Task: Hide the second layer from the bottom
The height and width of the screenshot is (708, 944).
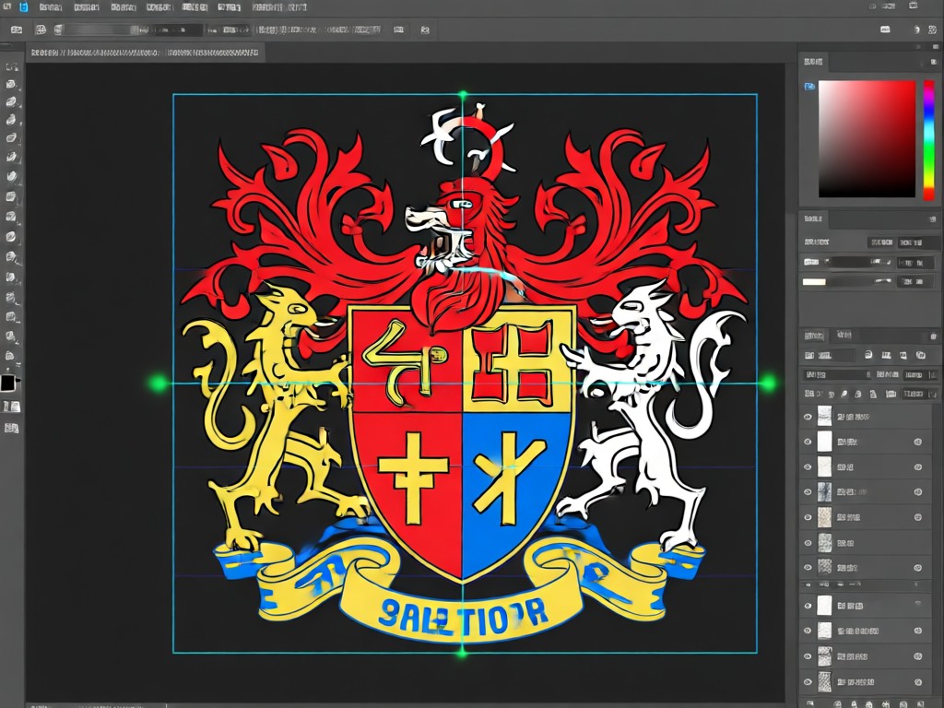Action: [x=808, y=656]
